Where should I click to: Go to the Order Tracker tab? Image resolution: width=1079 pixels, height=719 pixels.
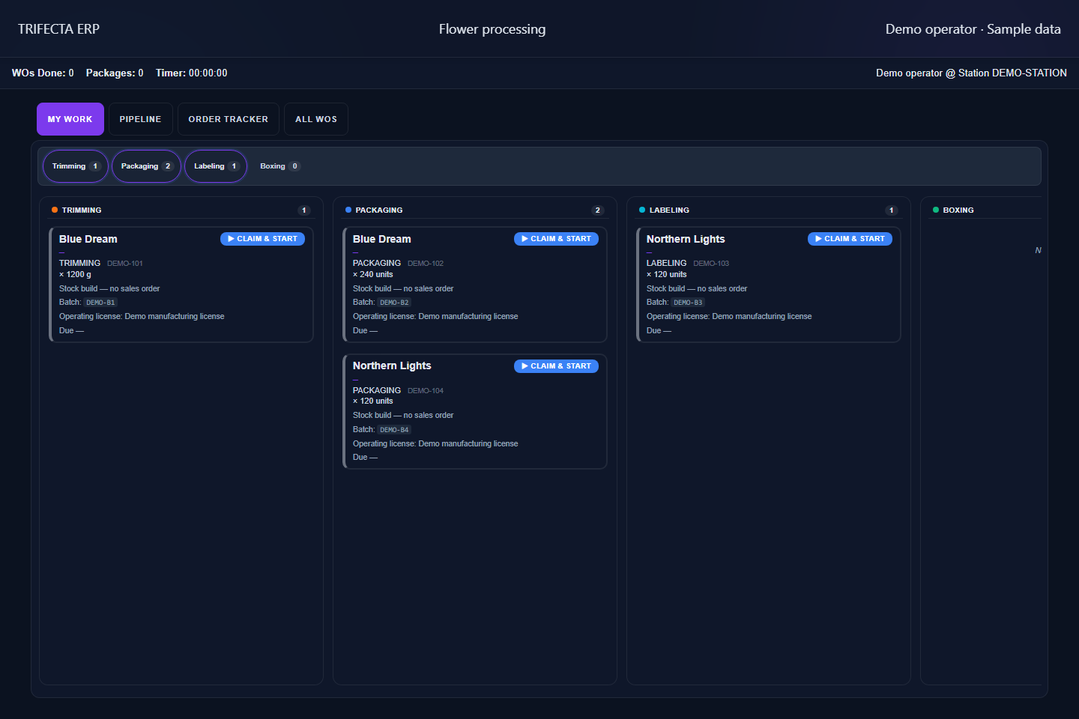(228, 119)
